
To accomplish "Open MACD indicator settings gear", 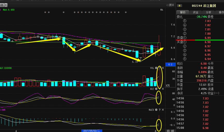I will click(x=156, y=110).
